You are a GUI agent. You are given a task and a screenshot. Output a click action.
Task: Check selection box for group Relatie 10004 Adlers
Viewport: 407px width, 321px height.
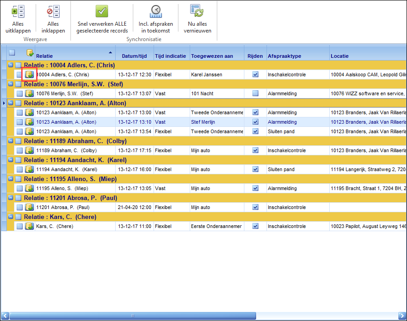pyautogui.click(x=18, y=65)
